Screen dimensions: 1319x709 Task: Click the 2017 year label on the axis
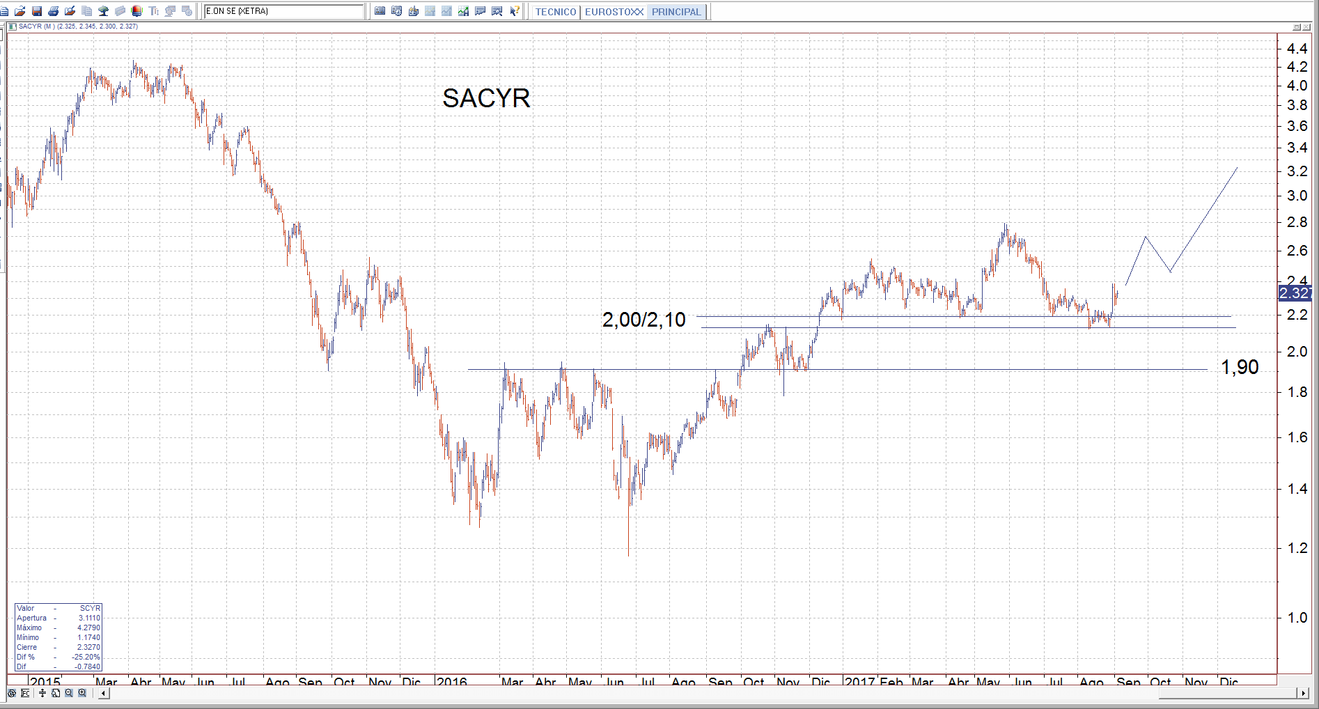pos(860,681)
